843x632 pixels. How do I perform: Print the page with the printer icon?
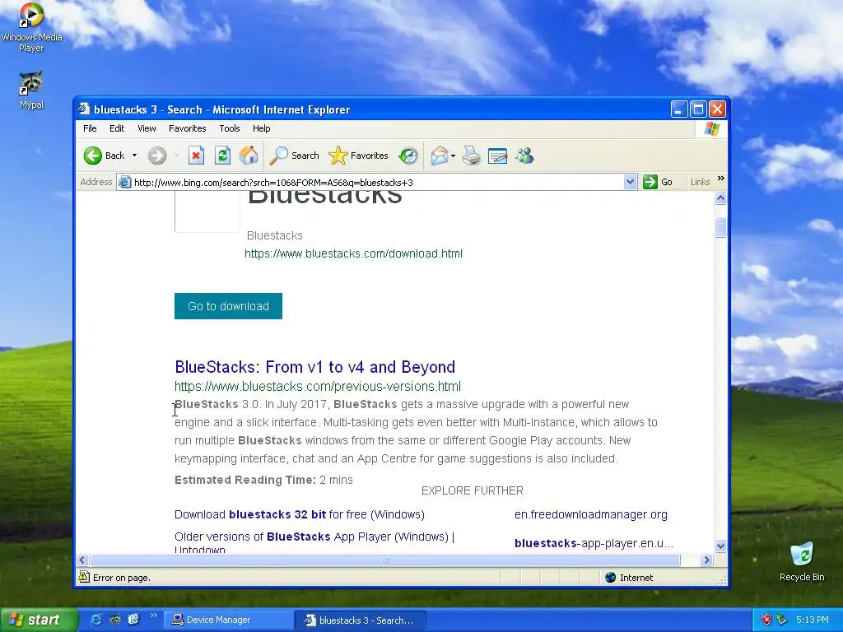[x=472, y=156]
